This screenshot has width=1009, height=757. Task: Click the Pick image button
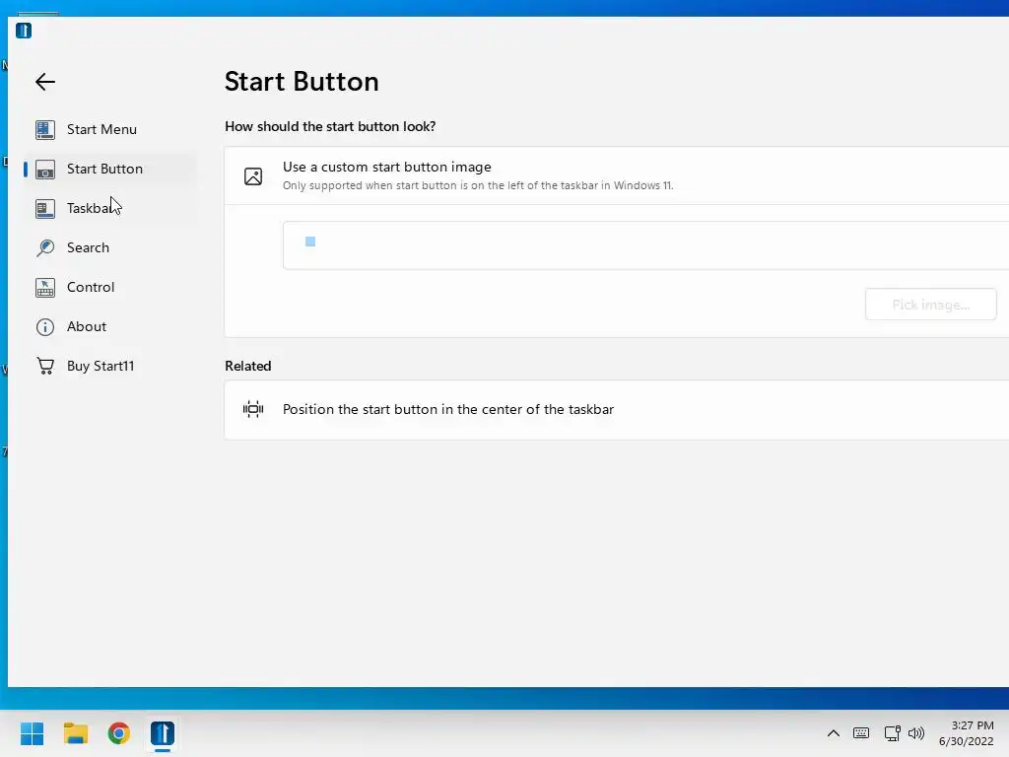pyautogui.click(x=930, y=305)
